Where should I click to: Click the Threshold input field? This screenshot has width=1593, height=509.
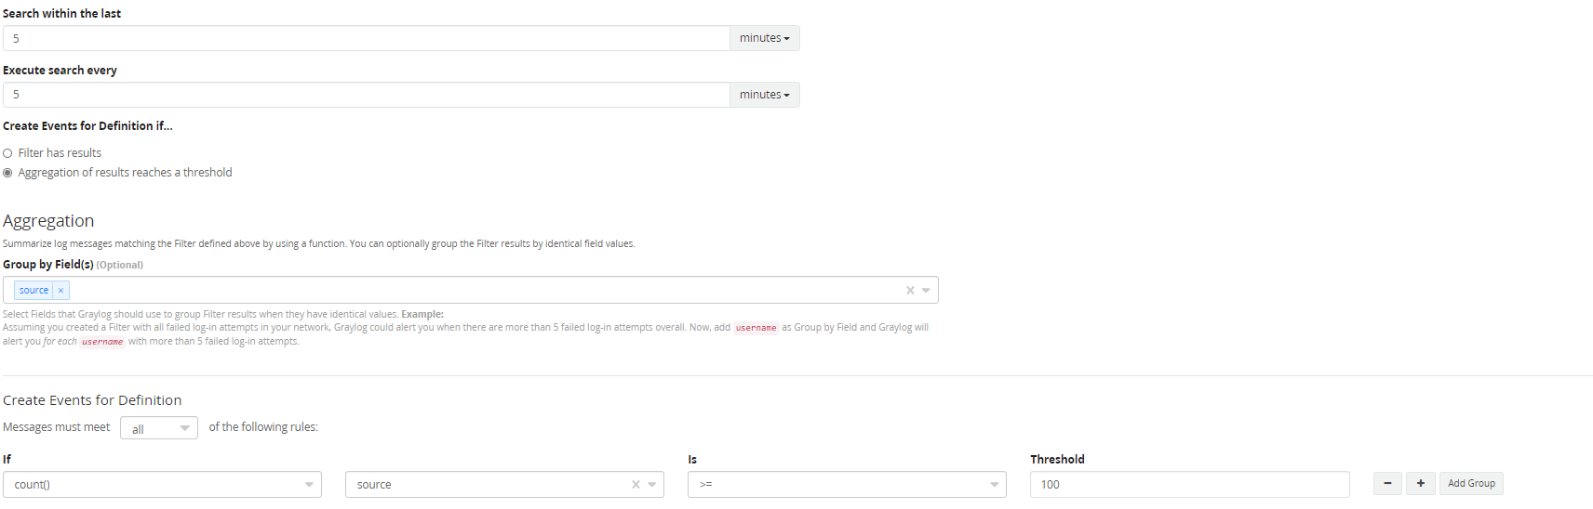(x=1188, y=485)
